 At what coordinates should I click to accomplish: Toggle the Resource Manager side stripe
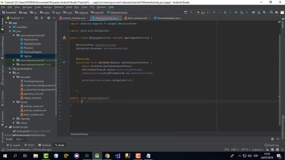click(x=2, y=48)
